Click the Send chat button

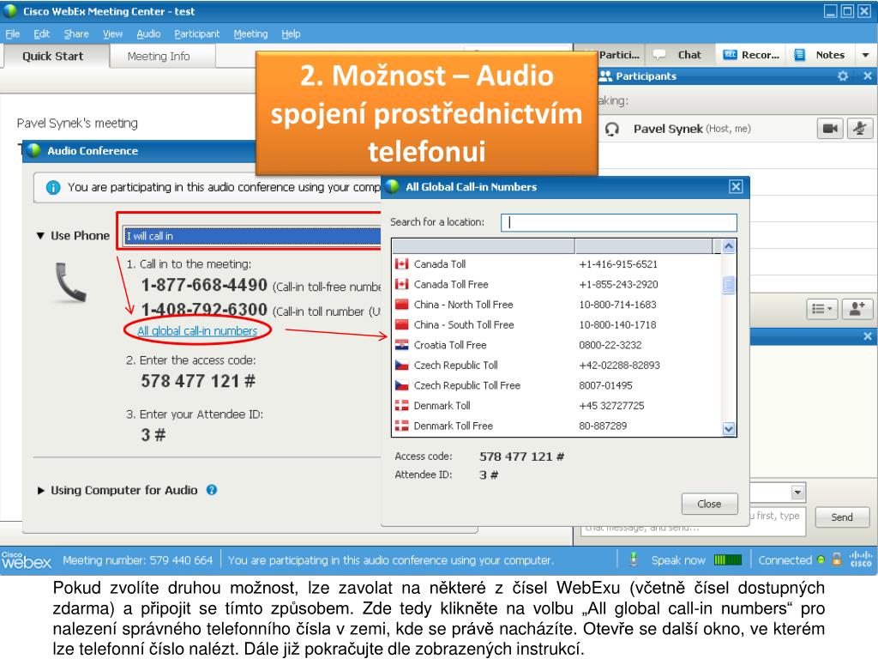pyautogui.click(x=842, y=517)
